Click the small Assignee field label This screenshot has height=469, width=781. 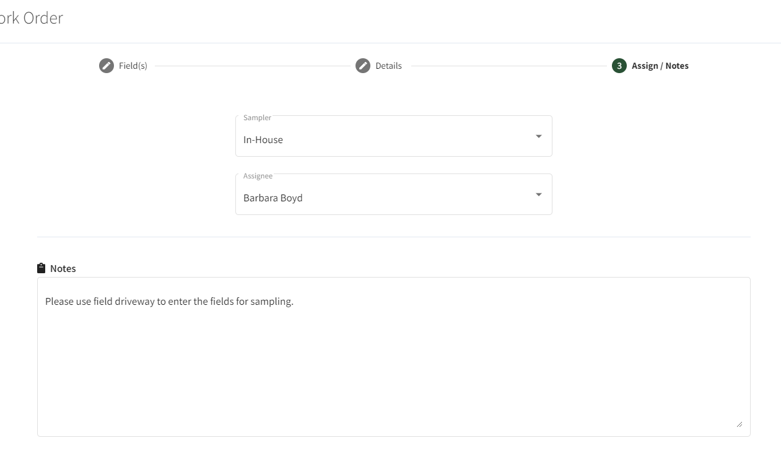[x=258, y=176]
